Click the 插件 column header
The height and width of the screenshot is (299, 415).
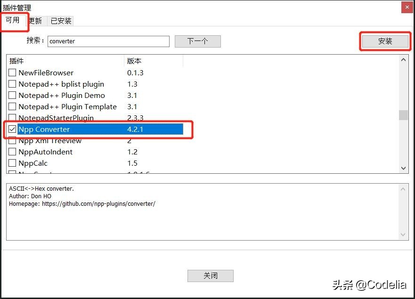click(65, 61)
